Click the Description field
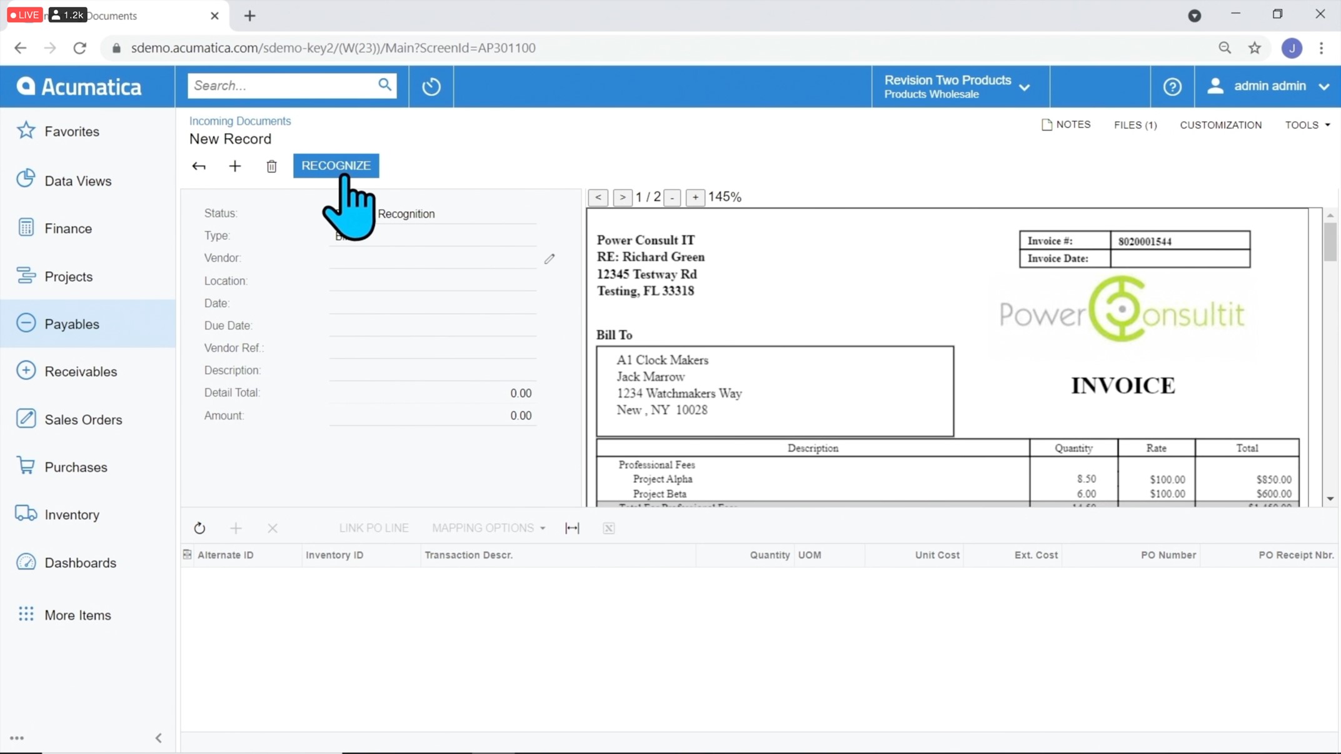The height and width of the screenshot is (754, 1341). [433, 370]
